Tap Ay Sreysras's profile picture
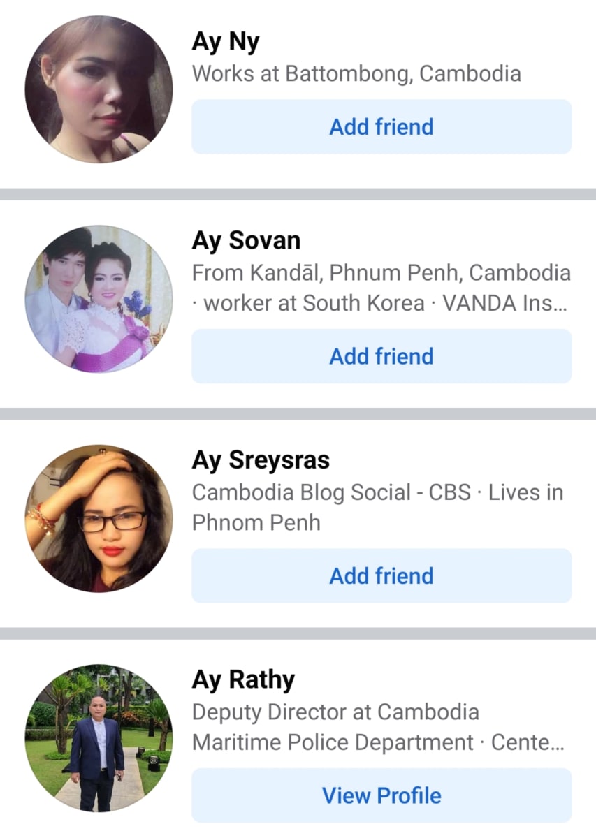The height and width of the screenshot is (838, 596). point(99,519)
